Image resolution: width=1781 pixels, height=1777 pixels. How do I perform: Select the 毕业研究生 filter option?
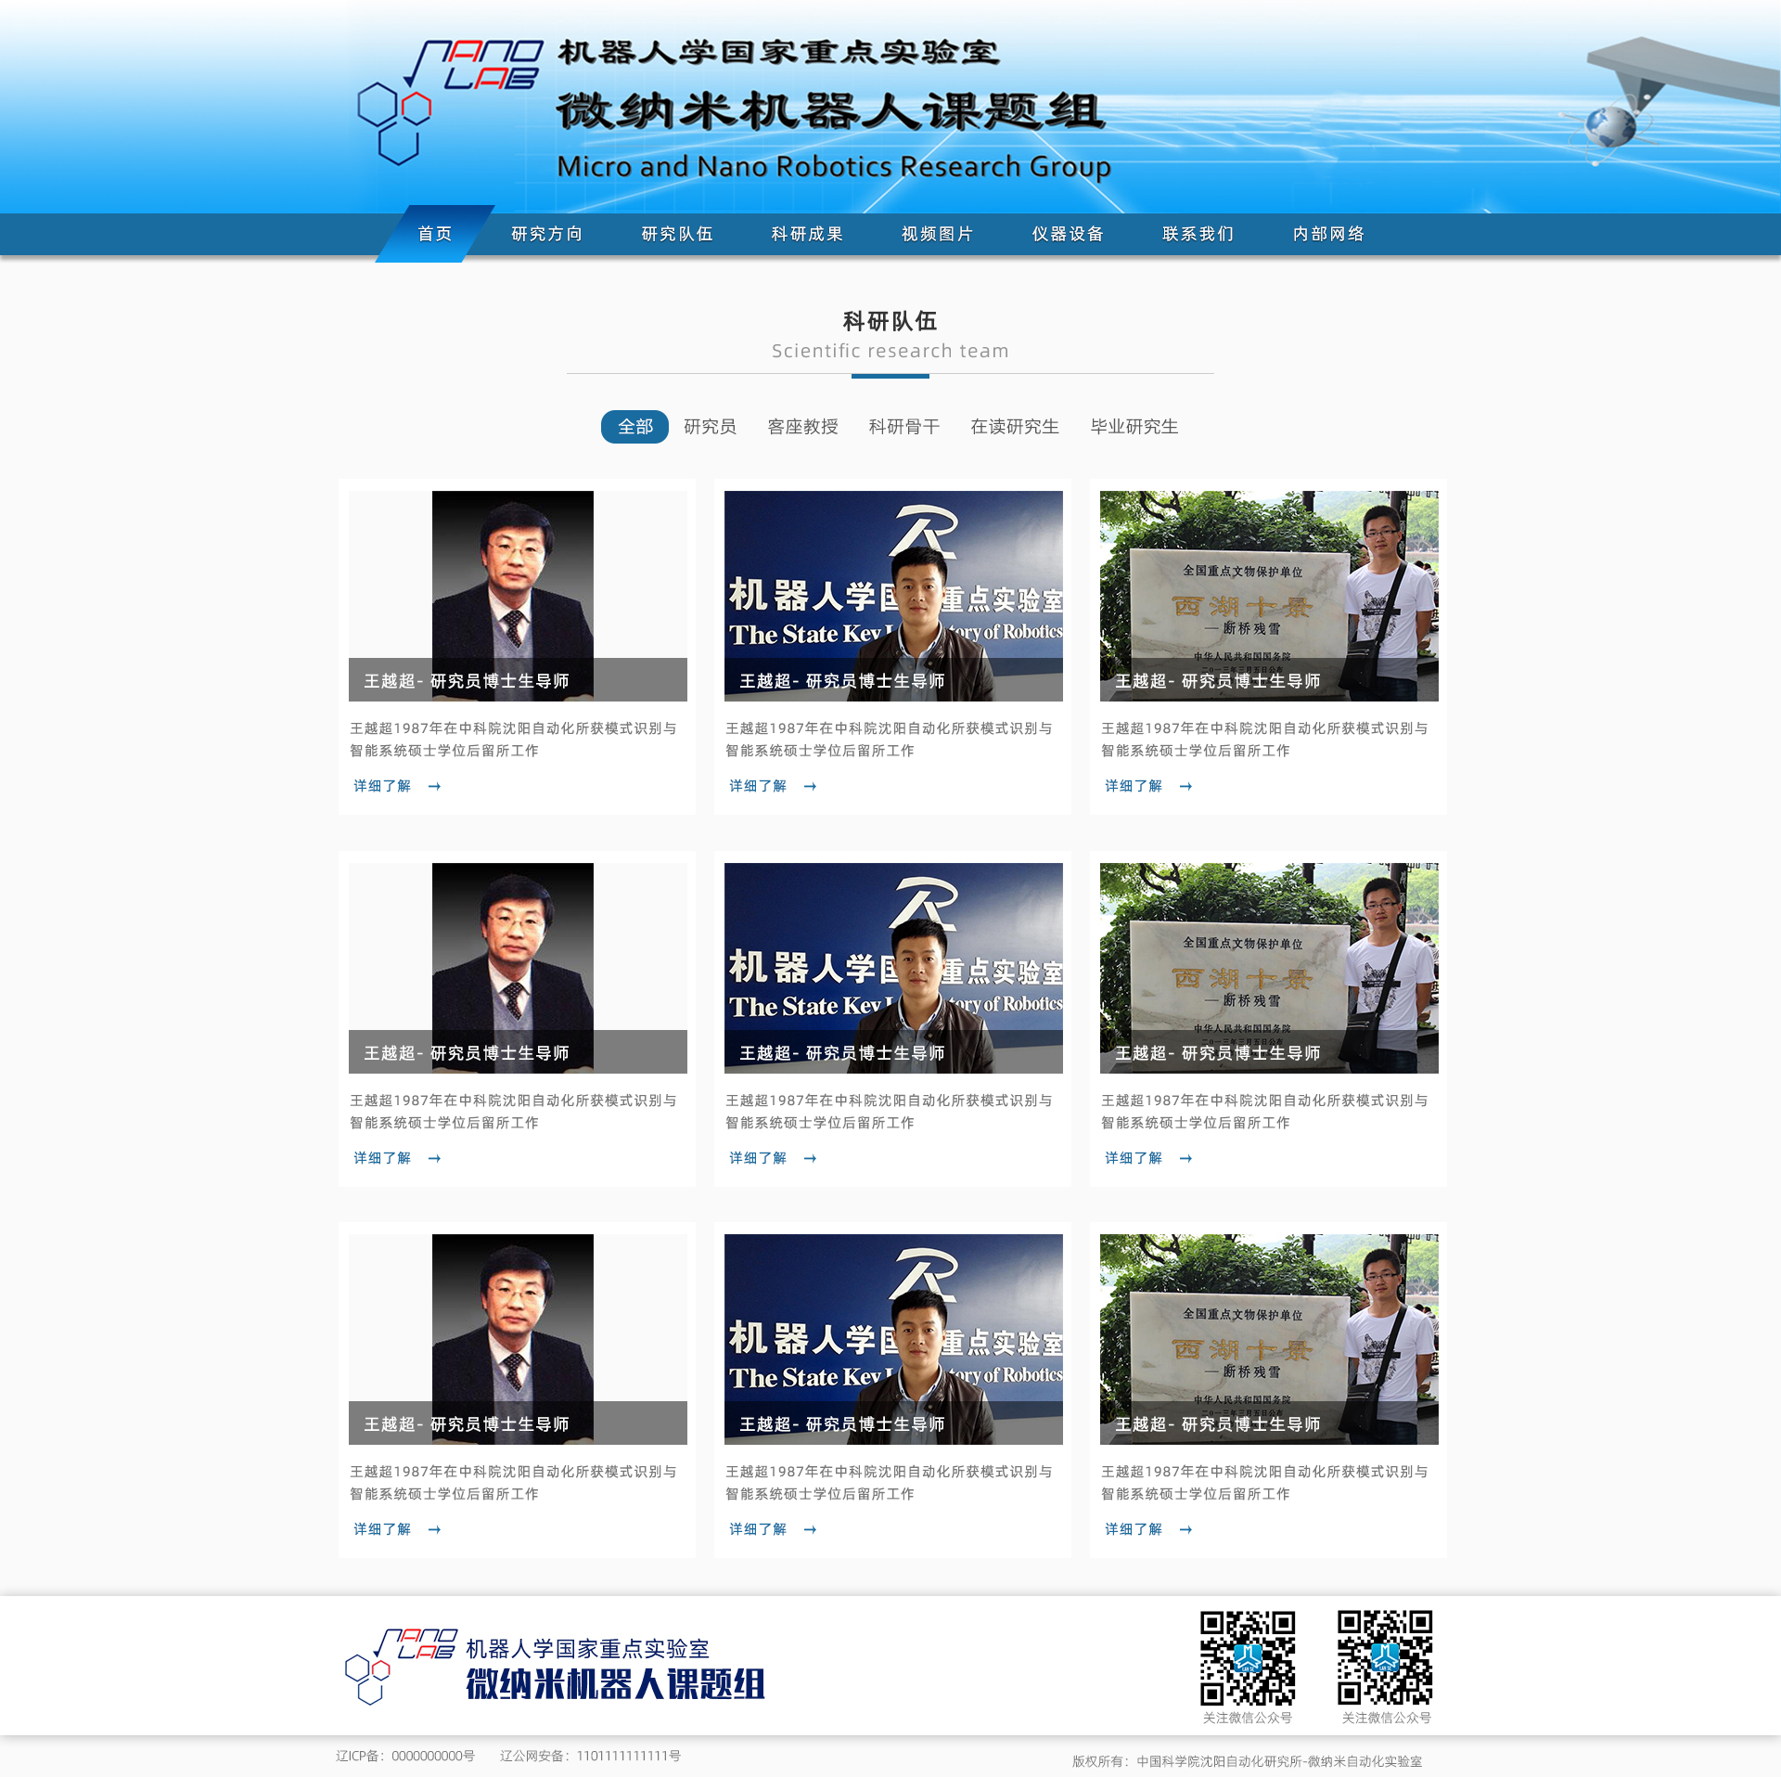pos(1134,427)
